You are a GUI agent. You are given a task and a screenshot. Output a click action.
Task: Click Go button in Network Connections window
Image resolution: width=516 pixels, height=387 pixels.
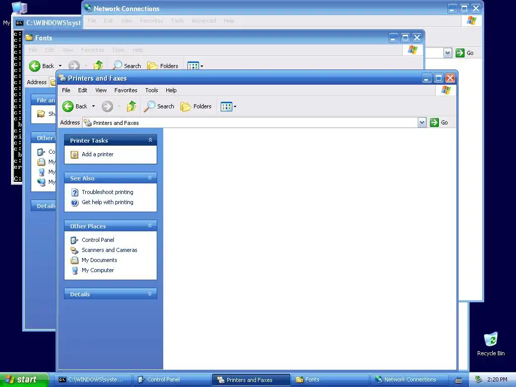click(x=464, y=53)
